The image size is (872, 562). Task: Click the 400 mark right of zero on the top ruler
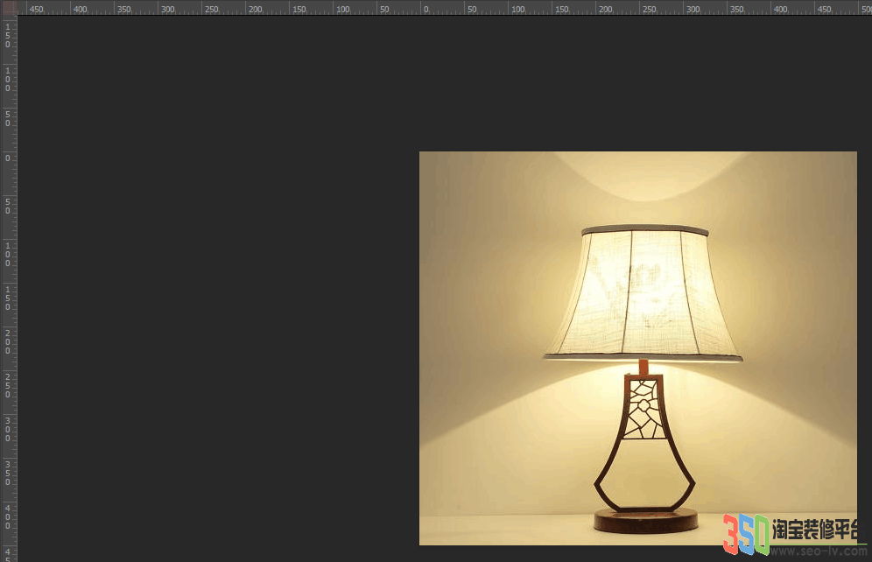[x=780, y=10]
